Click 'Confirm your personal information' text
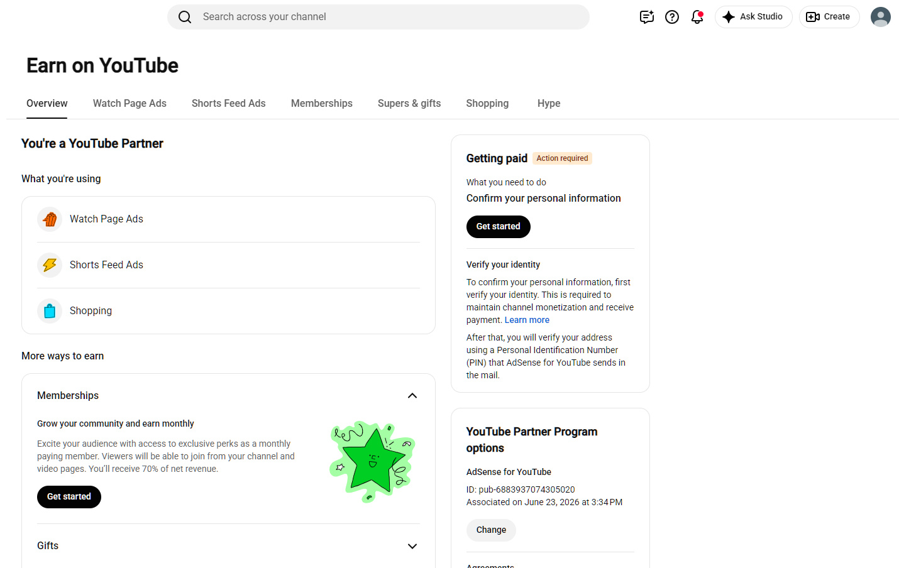This screenshot has height=568, width=899. coord(544,199)
